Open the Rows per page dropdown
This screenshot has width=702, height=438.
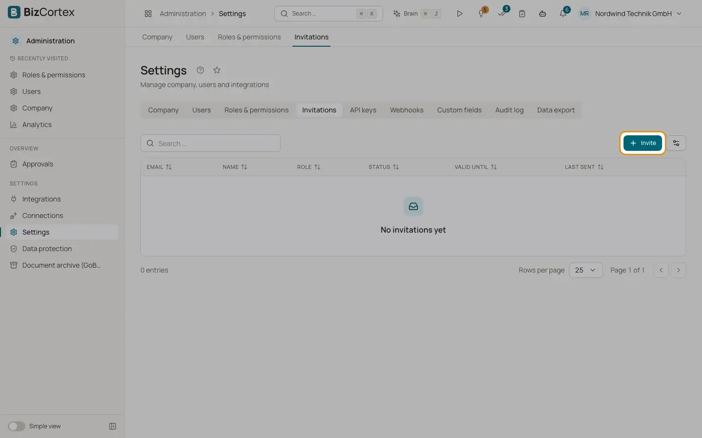pyautogui.click(x=585, y=270)
